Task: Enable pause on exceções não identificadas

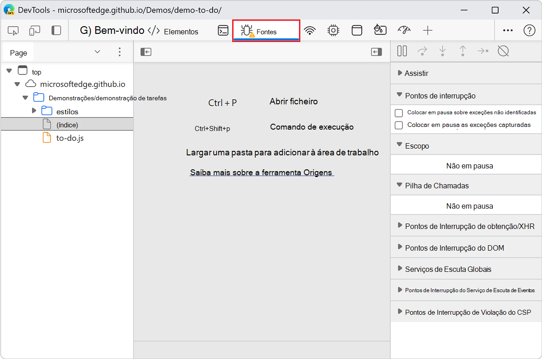Action: 399,113
